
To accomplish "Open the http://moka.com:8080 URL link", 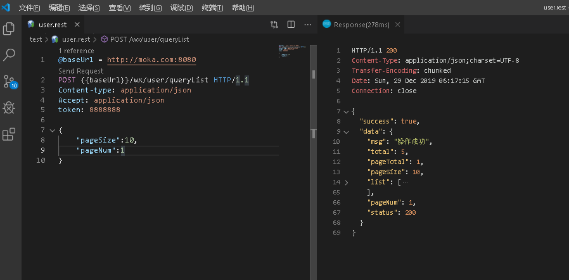I will click(151, 60).
